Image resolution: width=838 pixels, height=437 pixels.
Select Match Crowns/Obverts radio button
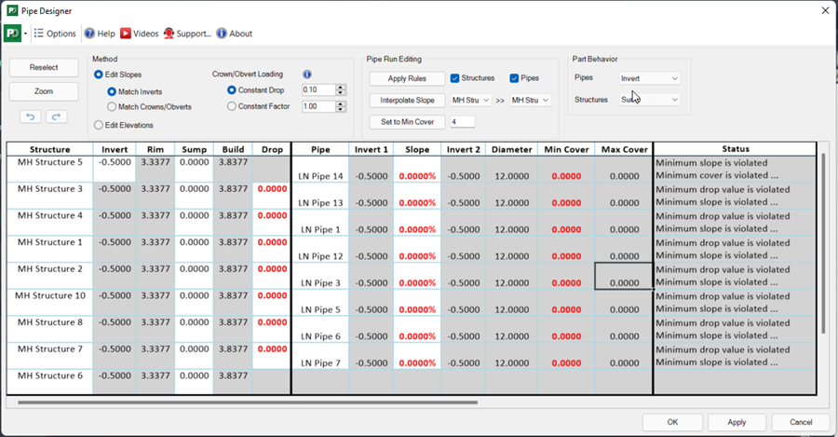point(112,107)
